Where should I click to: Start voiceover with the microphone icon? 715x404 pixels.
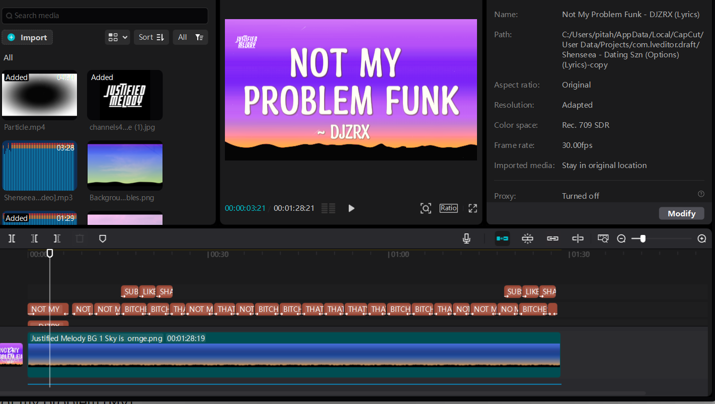466,238
